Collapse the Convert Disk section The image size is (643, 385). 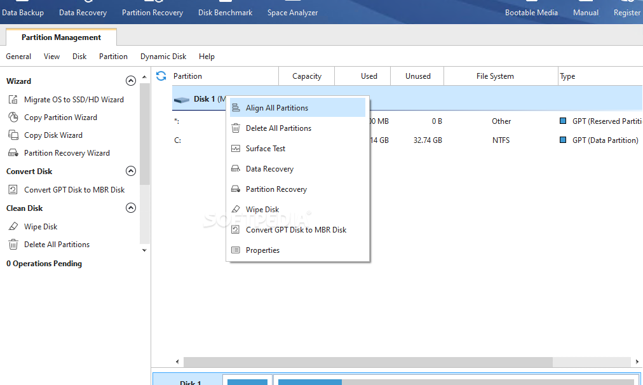coord(131,171)
